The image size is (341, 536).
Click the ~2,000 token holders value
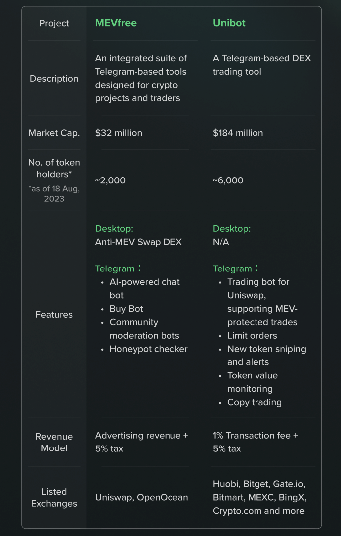110,180
